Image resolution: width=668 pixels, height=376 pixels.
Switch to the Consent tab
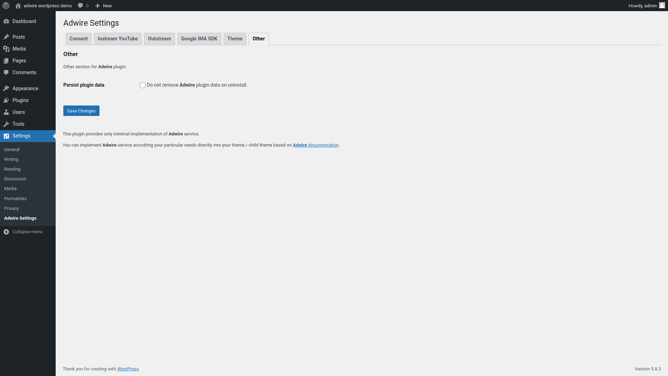(x=79, y=39)
